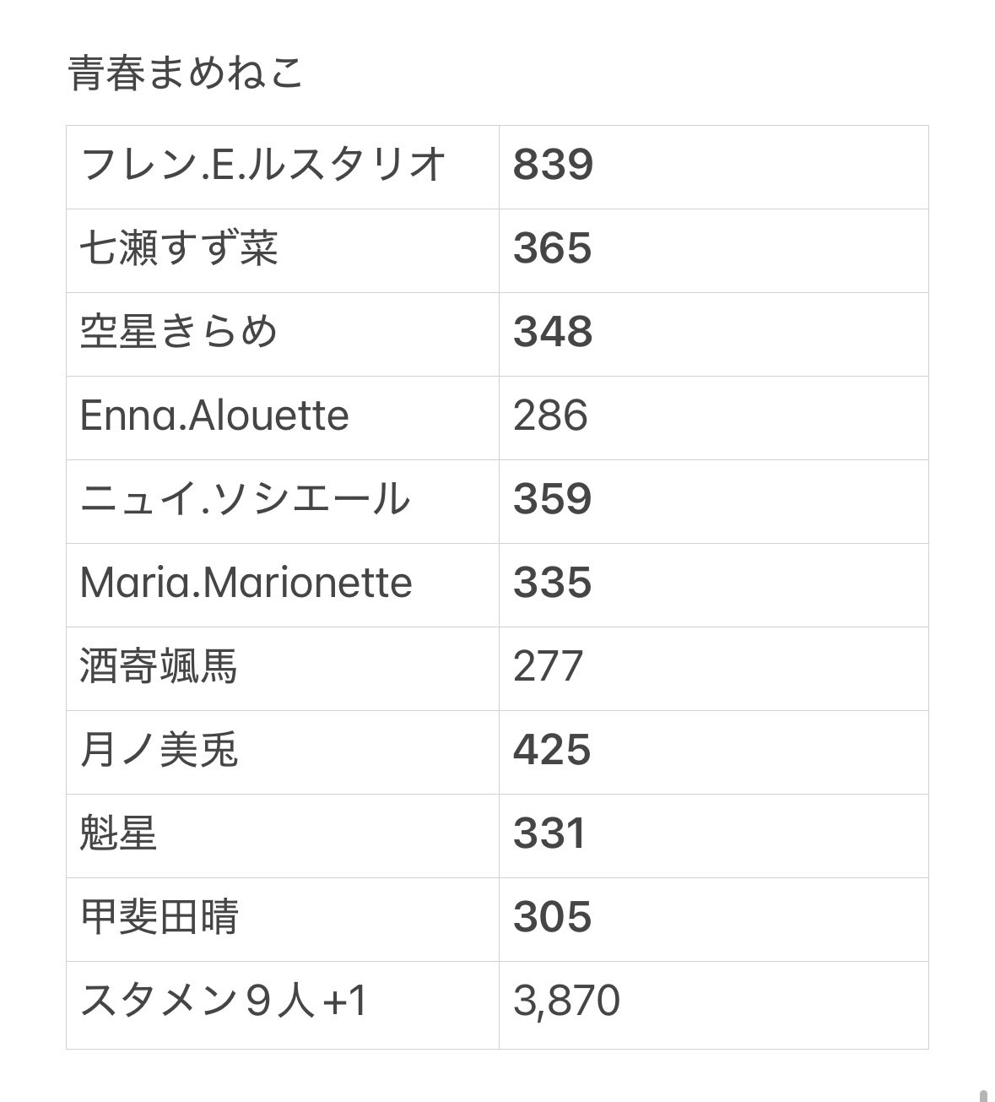995x1102 pixels.
Task: Click the value 277
Action: coord(548,666)
